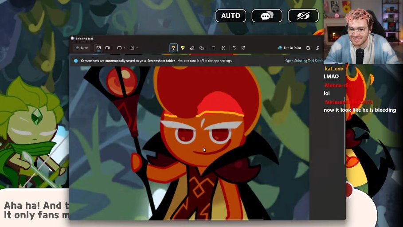Select the Ballpoint pen tool
This screenshot has width=403, height=227.
pyautogui.click(x=173, y=48)
